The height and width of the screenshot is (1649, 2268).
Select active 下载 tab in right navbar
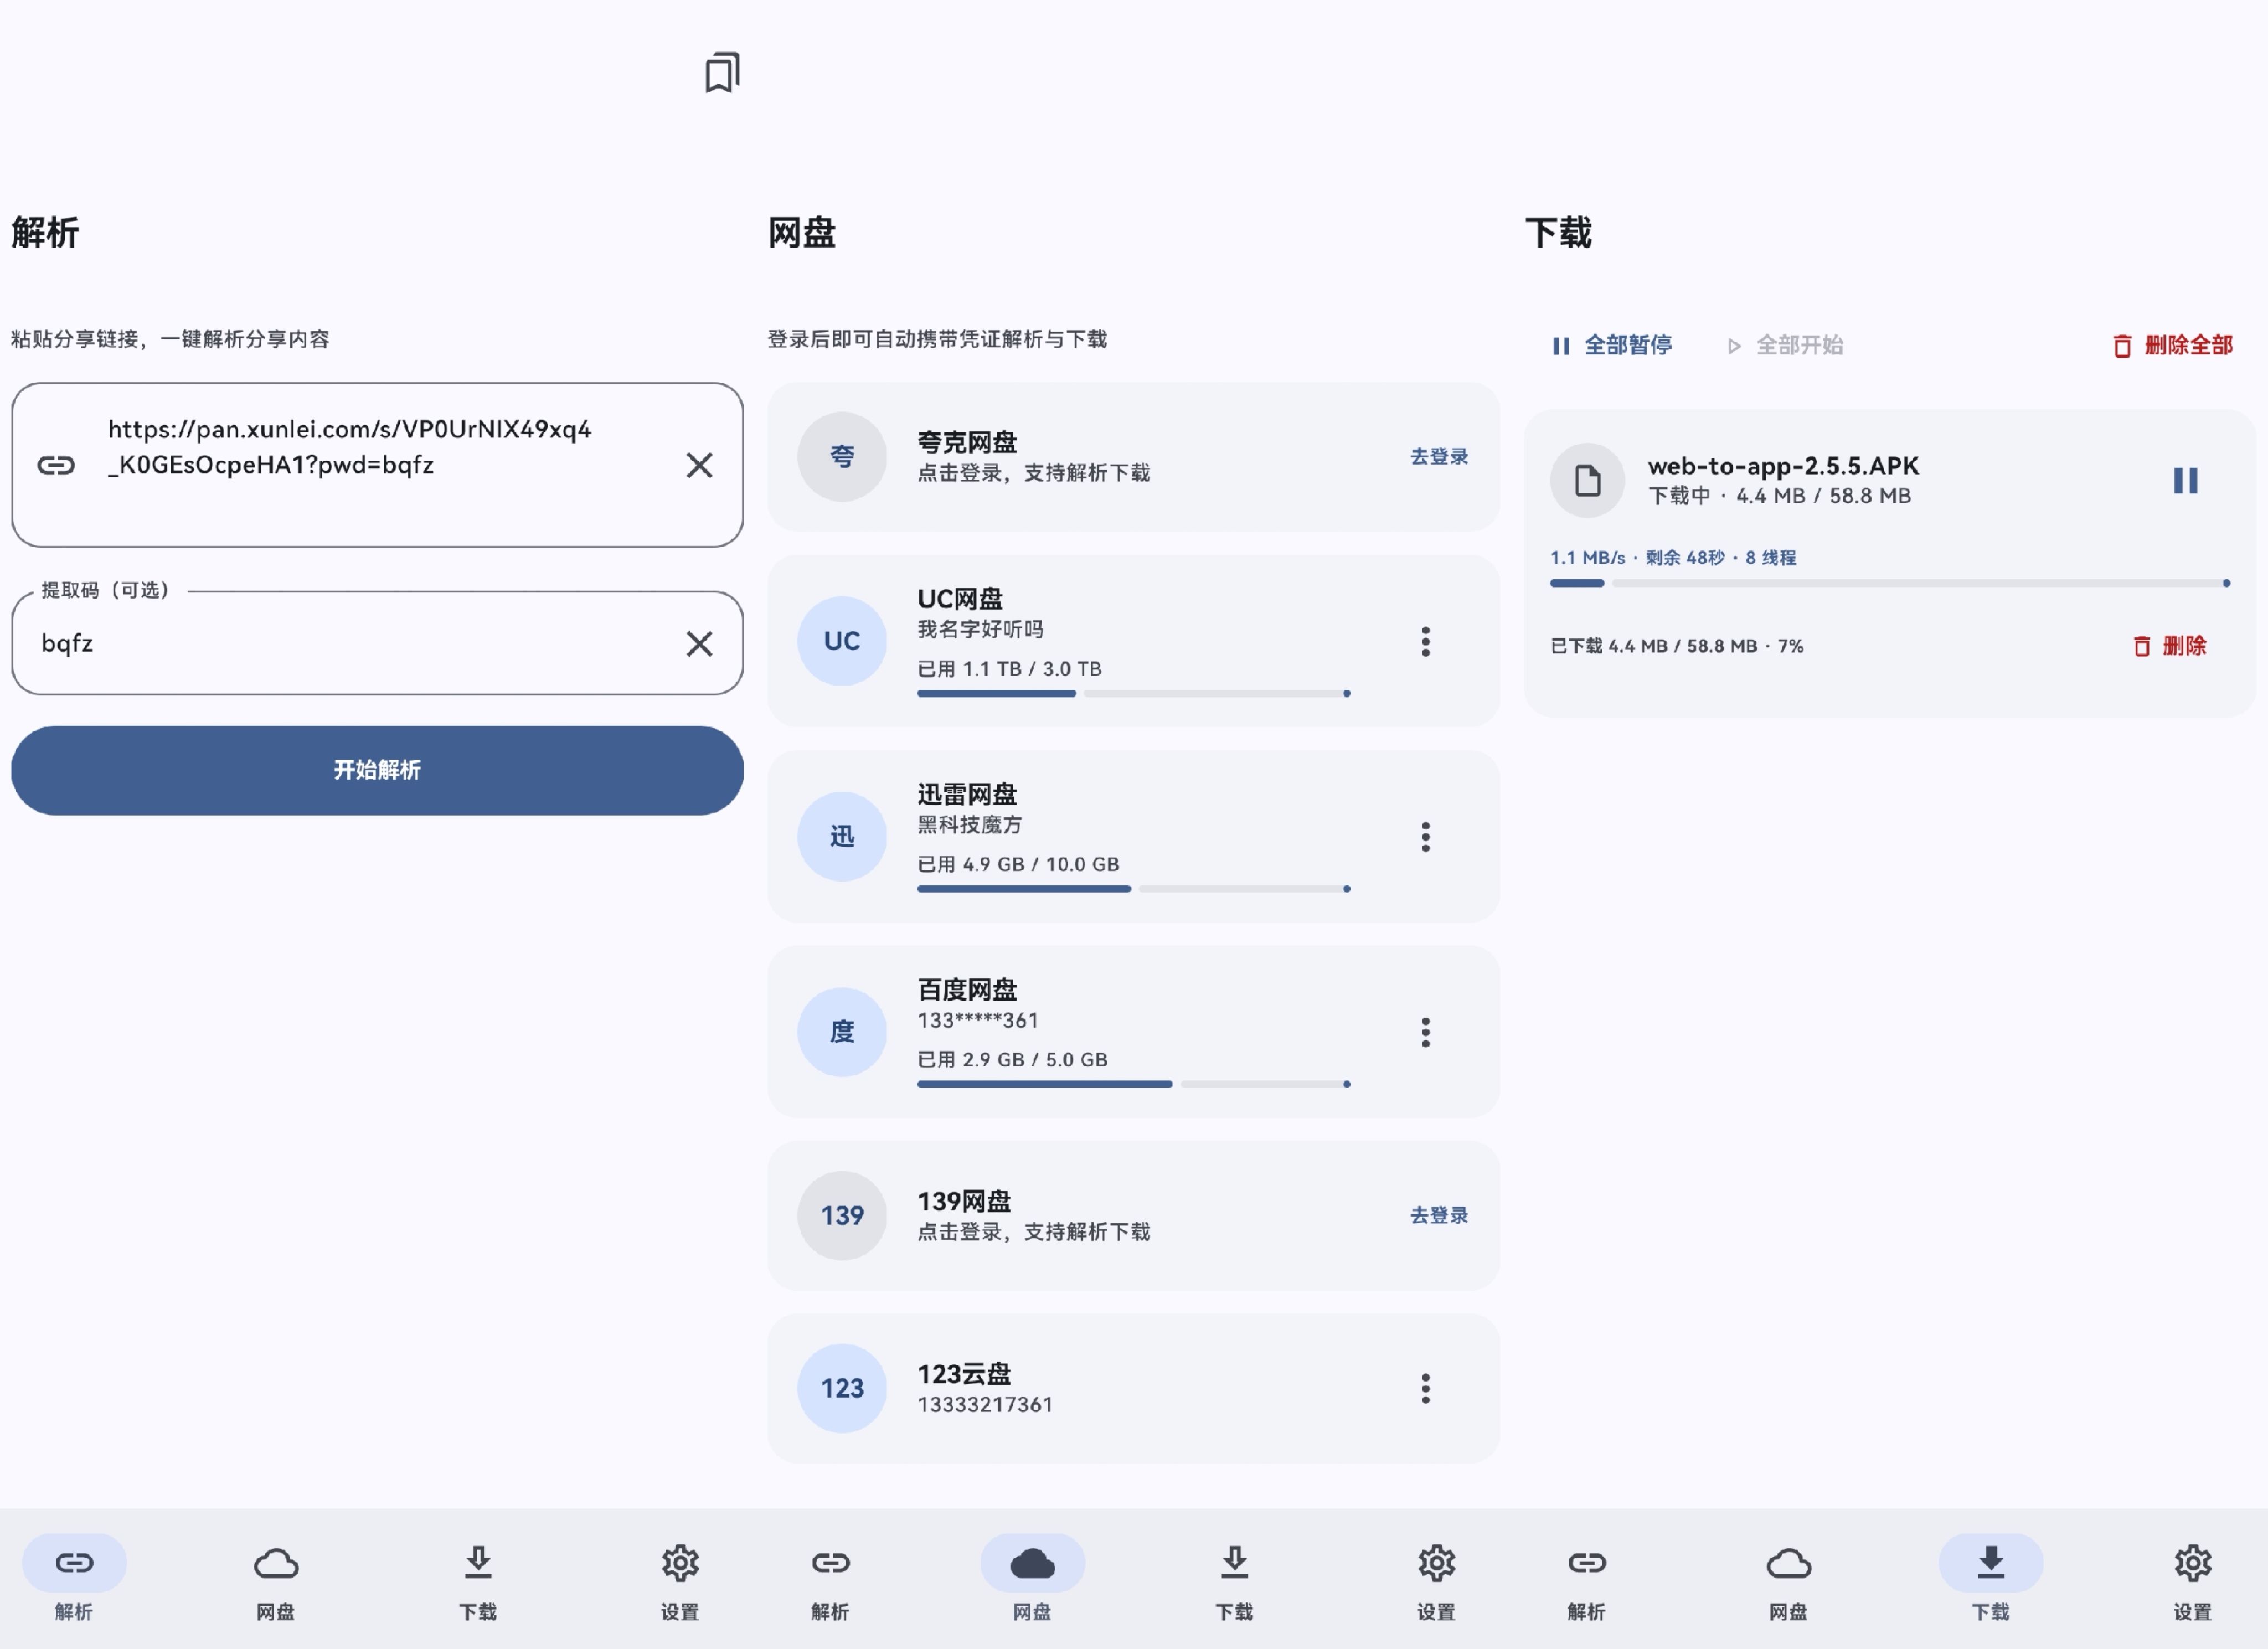click(1991, 1579)
